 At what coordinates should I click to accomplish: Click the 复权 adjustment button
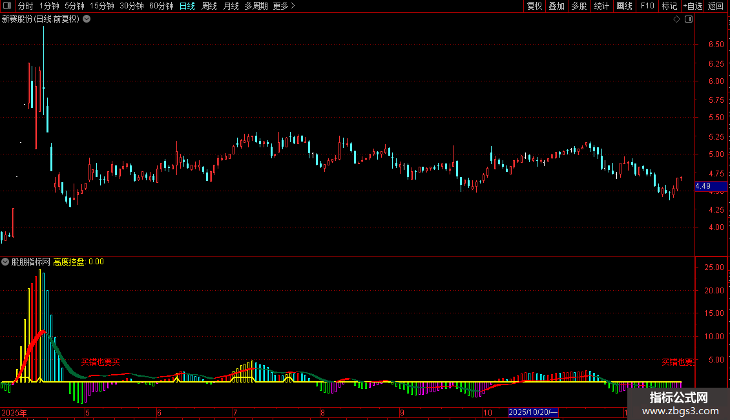click(x=534, y=6)
